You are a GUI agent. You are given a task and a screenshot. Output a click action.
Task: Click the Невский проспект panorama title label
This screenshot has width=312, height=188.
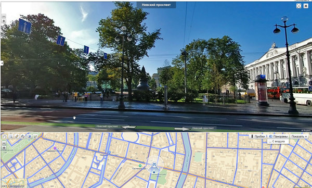coord(156,5)
